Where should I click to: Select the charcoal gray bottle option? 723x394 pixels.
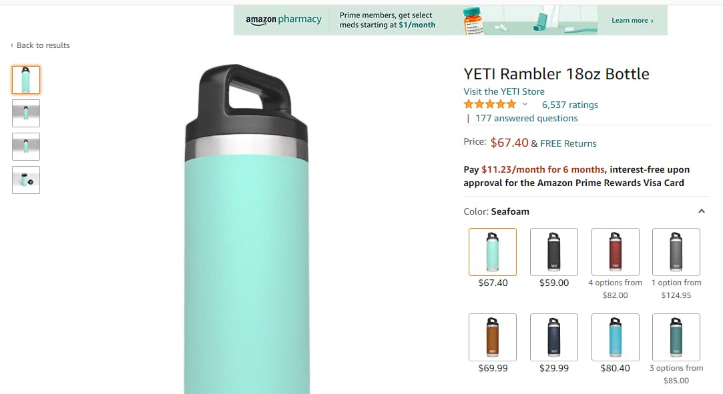tap(676, 251)
